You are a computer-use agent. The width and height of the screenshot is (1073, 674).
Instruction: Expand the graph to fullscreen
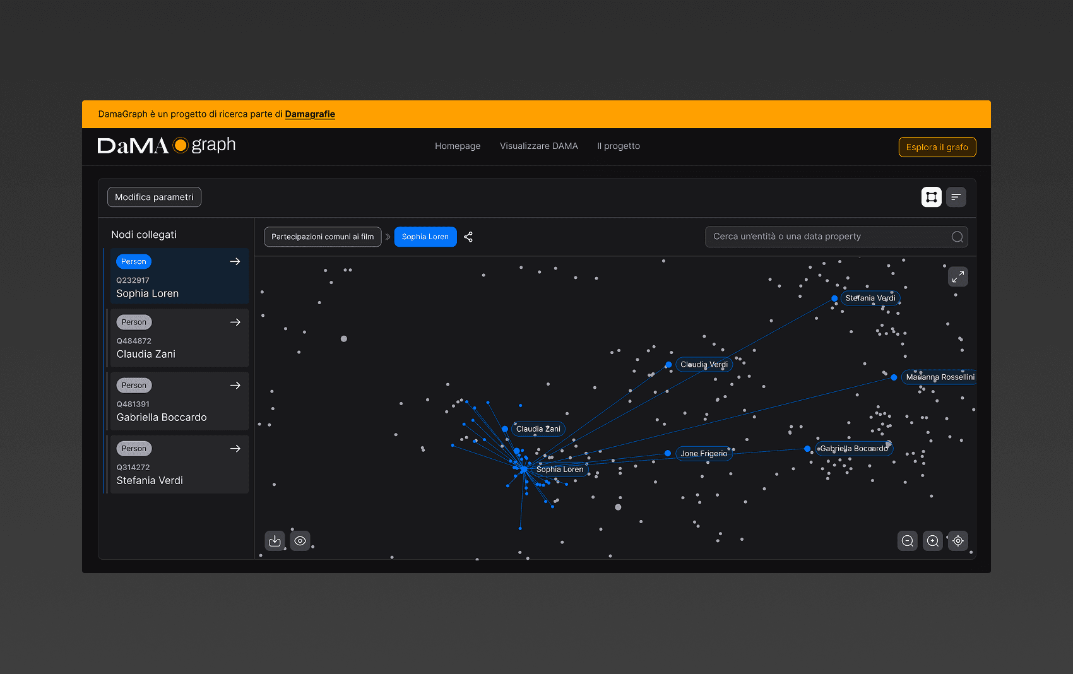(x=957, y=276)
